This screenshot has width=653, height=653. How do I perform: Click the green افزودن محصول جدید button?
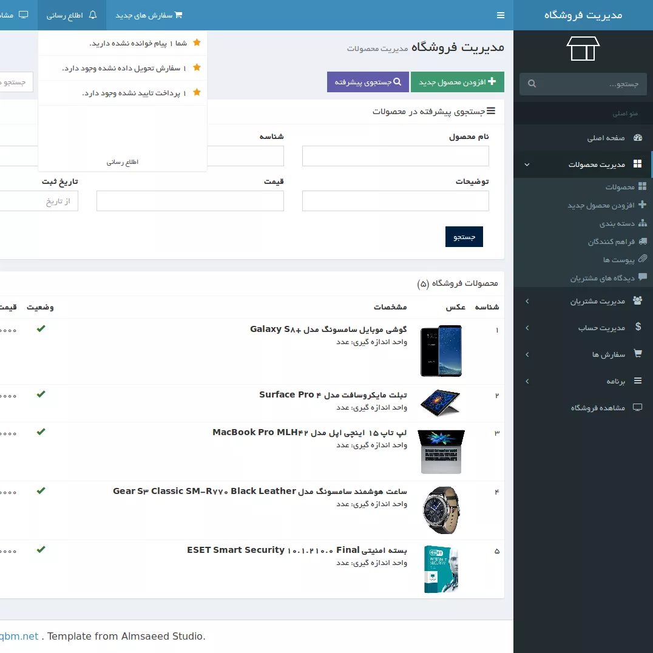pyautogui.click(x=457, y=81)
